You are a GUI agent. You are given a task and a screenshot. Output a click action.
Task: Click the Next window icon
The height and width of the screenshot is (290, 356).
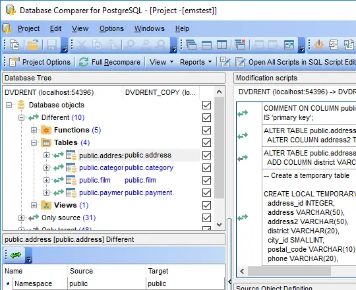pyautogui.click(x=274, y=45)
